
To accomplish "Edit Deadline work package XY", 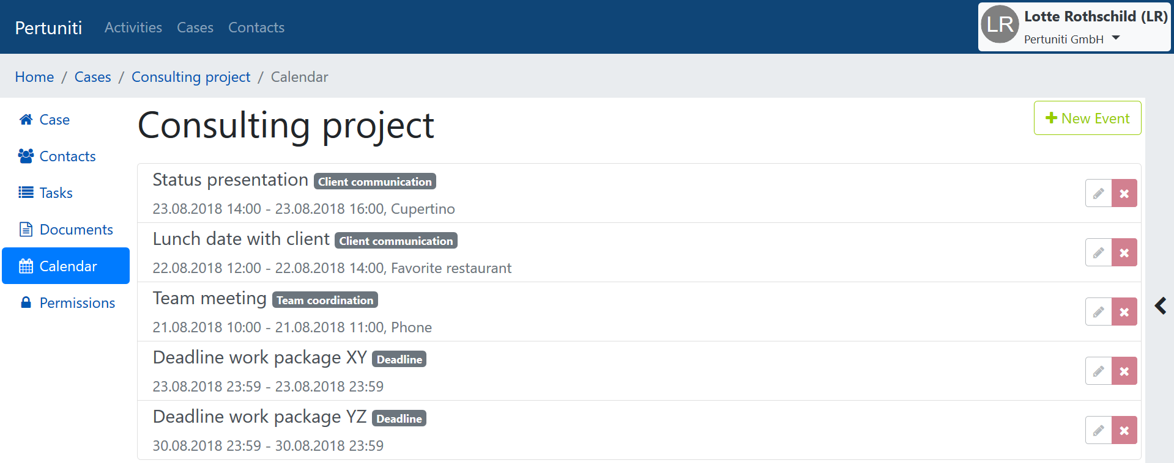I will (x=1098, y=371).
